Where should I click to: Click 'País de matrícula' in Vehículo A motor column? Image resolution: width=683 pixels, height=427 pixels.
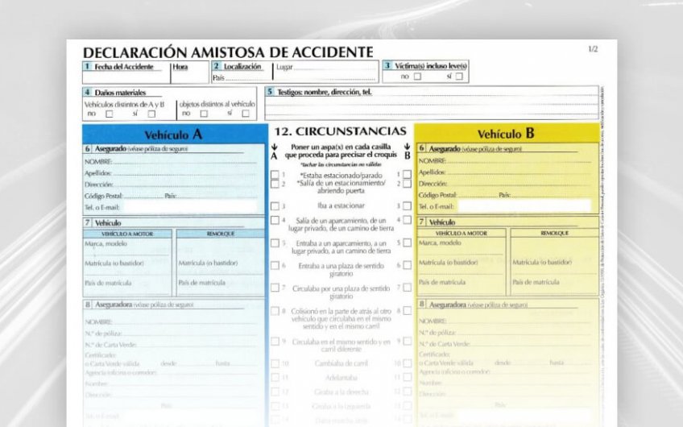[108, 283]
